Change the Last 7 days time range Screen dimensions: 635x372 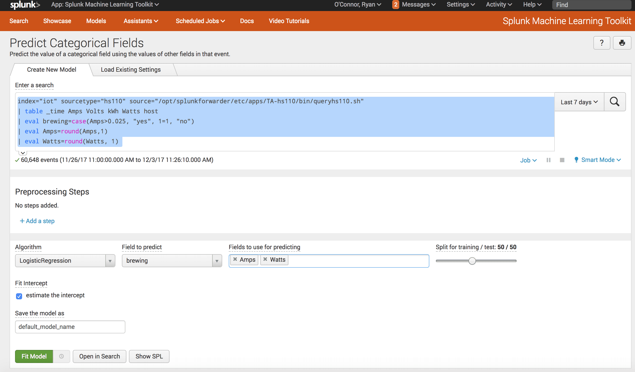pos(579,102)
